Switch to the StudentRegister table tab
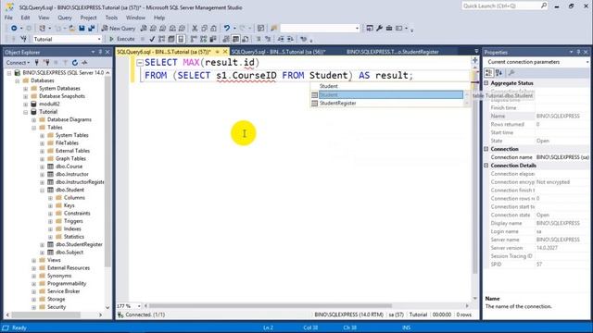The width and height of the screenshot is (593, 333). pos(393,52)
